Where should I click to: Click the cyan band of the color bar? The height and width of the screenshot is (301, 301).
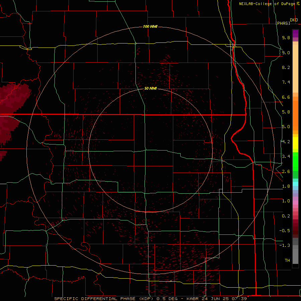coord(295,184)
